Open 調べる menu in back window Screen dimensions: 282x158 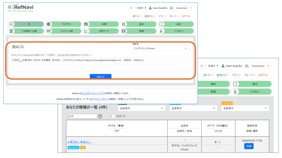(x=208, y=75)
